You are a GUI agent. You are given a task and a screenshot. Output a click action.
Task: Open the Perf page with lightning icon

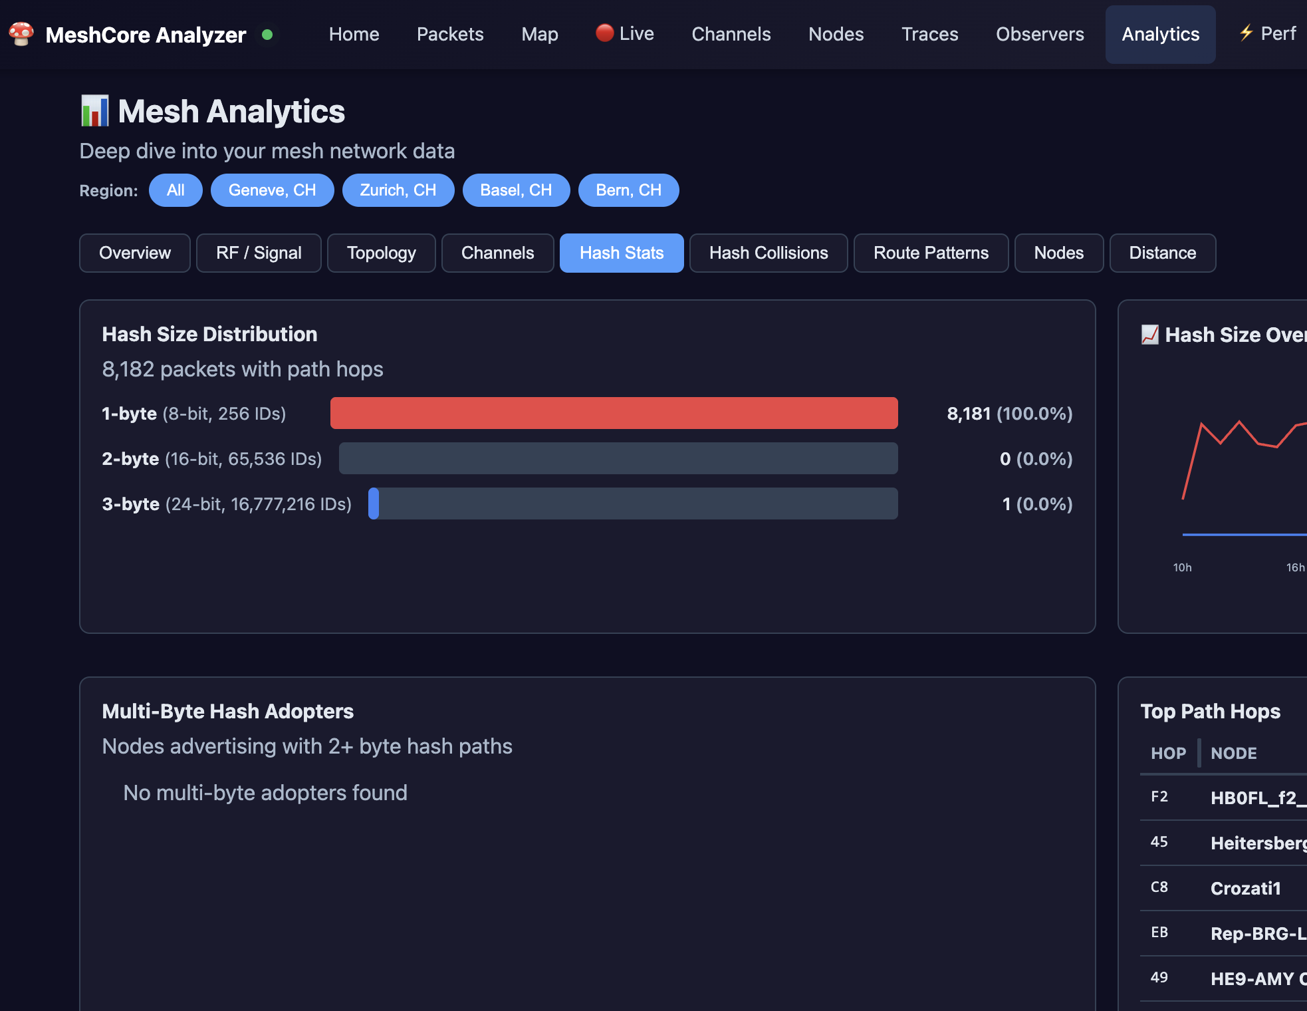click(1267, 34)
